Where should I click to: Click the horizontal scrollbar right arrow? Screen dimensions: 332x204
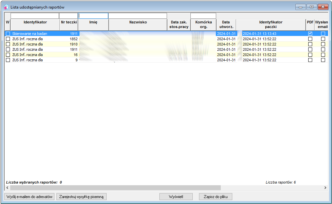pyautogui.click(x=325, y=188)
